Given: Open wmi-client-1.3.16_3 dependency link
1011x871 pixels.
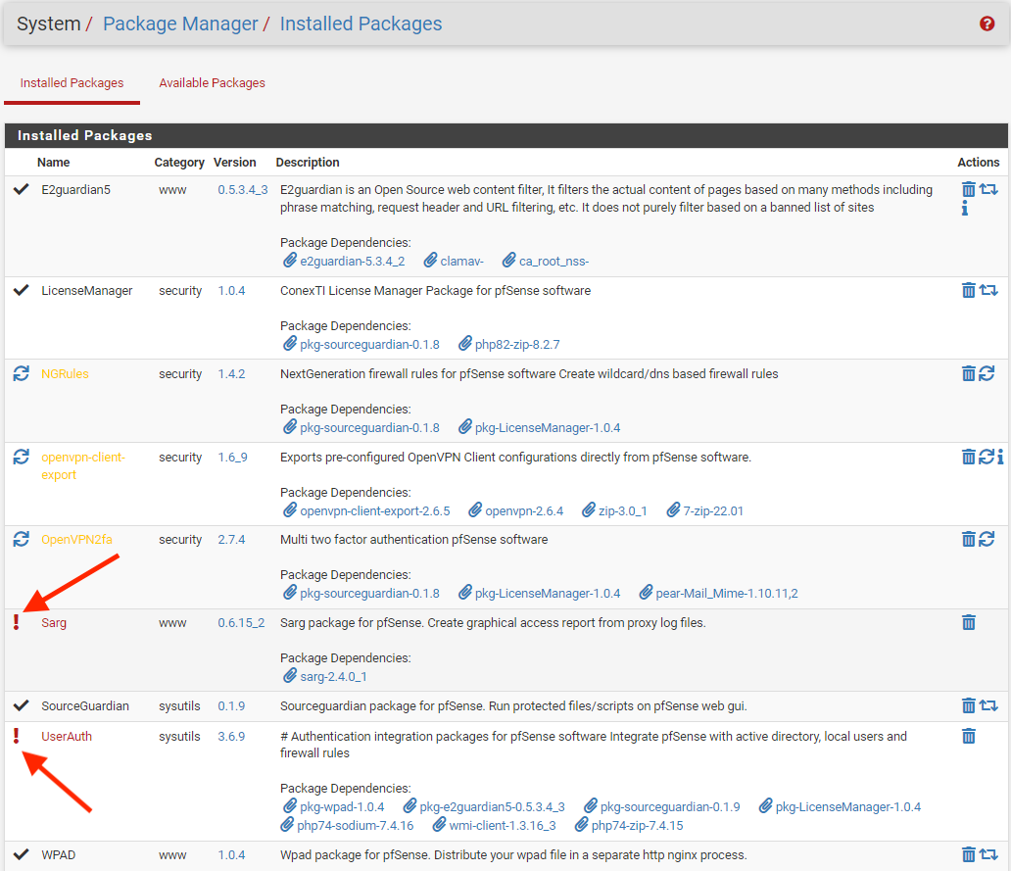Looking at the screenshot, I should (503, 825).
